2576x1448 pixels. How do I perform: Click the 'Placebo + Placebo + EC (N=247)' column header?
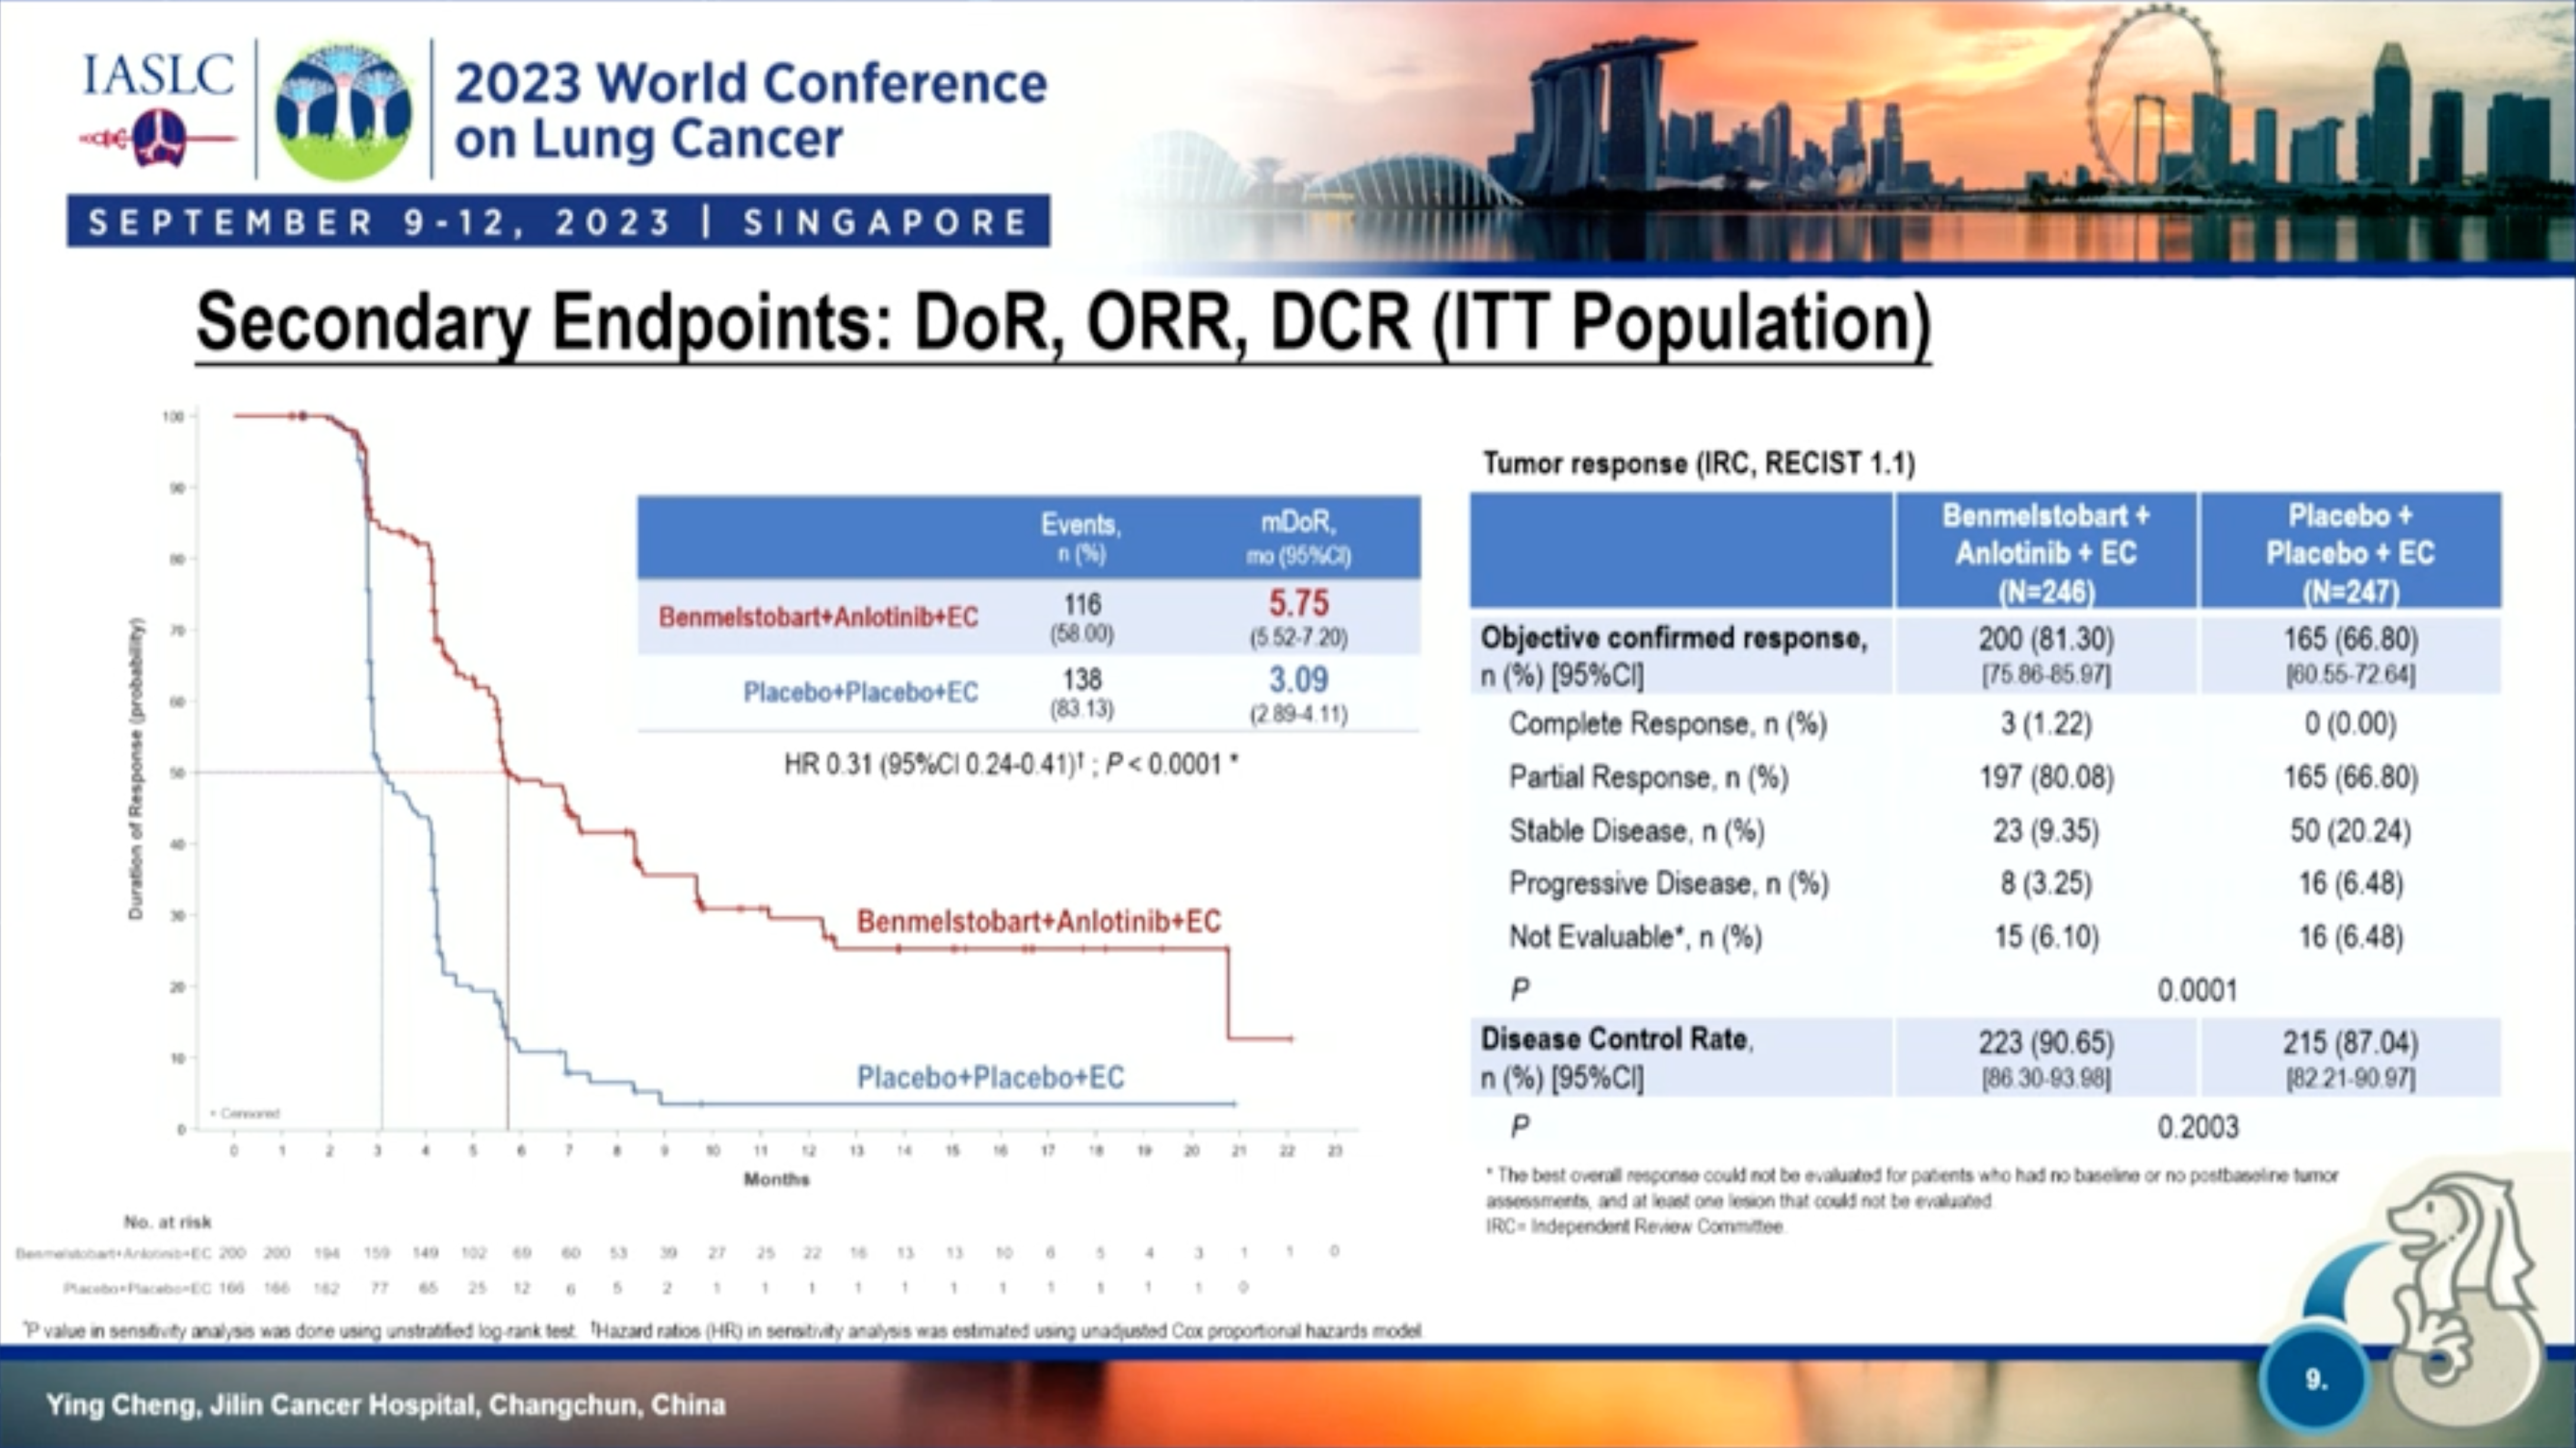click(2350, 551)
